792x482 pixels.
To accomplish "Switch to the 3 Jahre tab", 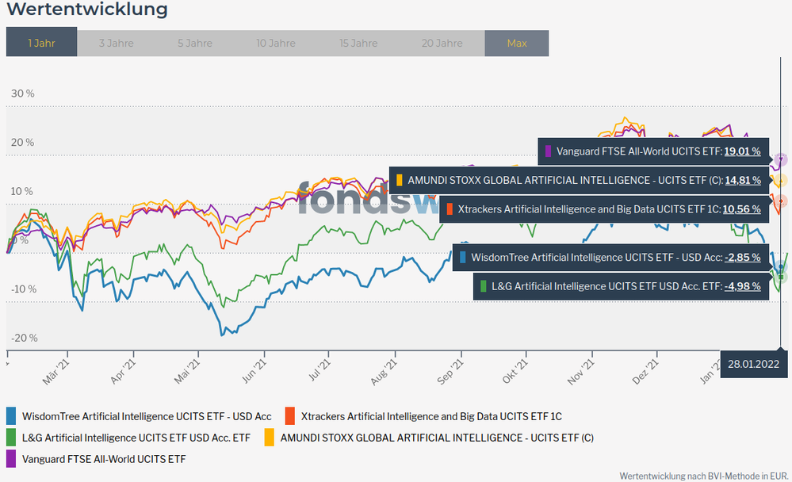I will 116,43.
